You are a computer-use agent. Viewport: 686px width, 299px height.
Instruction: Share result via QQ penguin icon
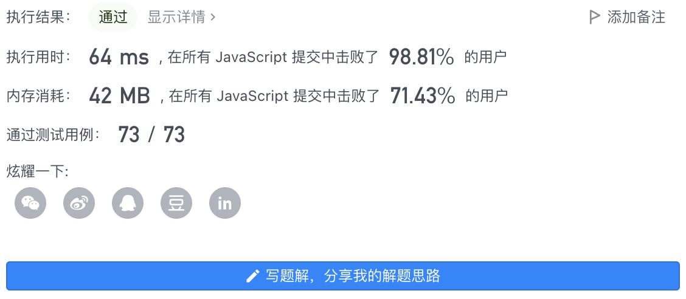pyautogui.click(x=128, y=203)
